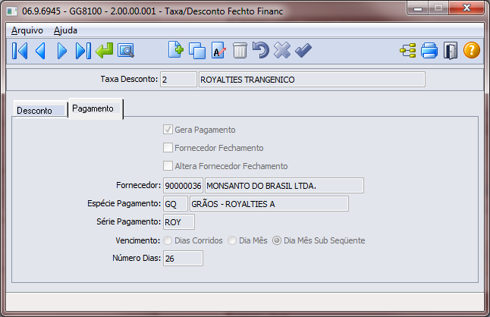Click the Número Dias label
Screen dimensions: 490x317
tap(137, 258)
